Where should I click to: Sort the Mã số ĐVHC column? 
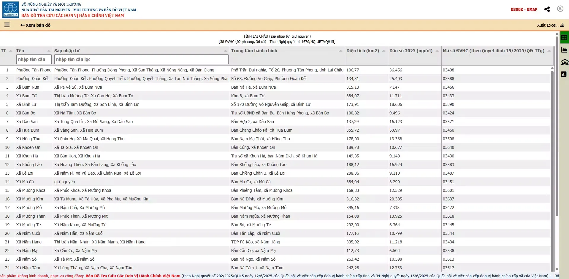click(x=549, y=51)
